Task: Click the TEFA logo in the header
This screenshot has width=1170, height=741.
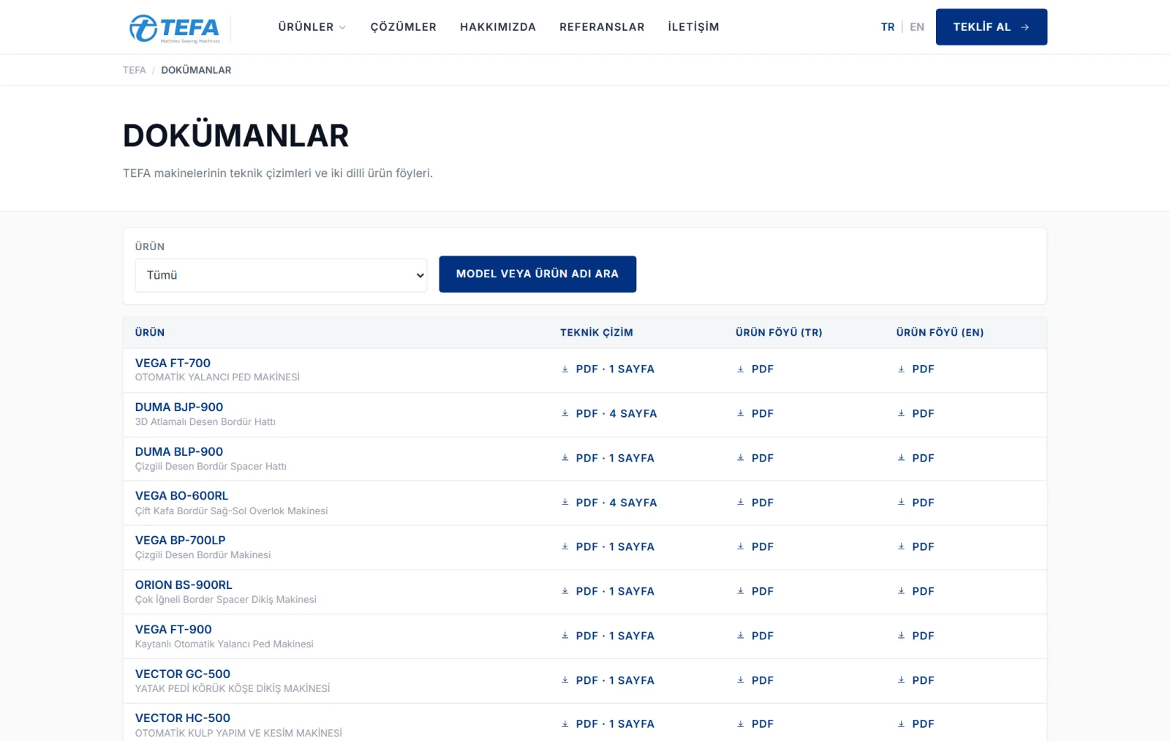Action: pos(175,29)
